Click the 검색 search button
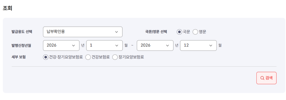Screen dimensions: 286x100 pos(266,78)
